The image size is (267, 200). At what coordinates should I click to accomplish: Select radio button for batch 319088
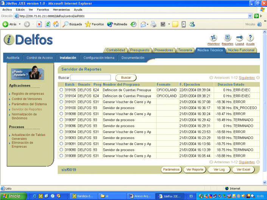(61, 156)
